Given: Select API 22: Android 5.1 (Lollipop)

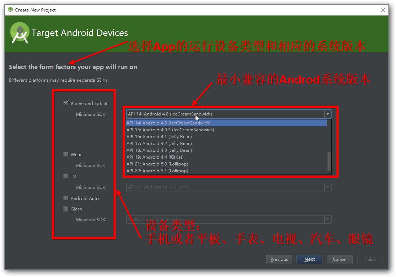Looking at the screenshot, I should 226,171.
